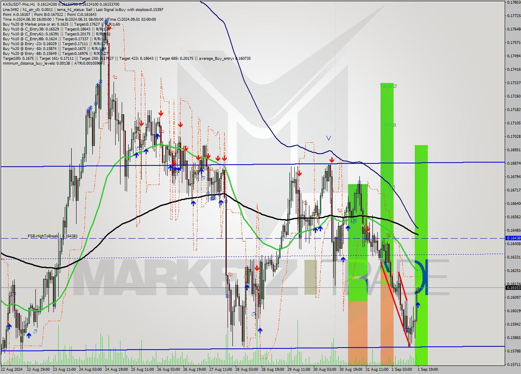
Task: Click the '161.8' Fibonacci level label
Action: click(x=390, y=125)
